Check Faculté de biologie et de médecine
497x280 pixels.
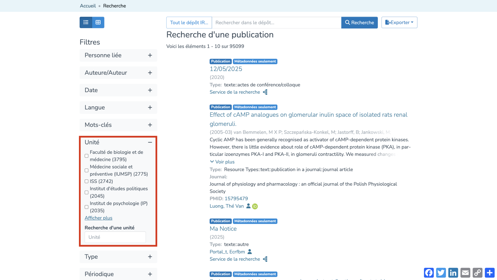coord(86,156)
